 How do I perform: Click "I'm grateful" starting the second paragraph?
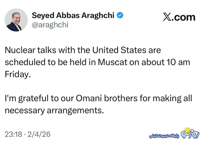[x=24, y=99]
